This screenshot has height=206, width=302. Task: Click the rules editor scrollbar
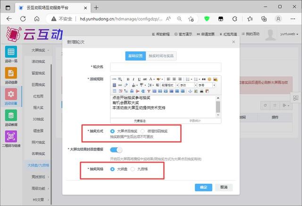pyautogui.click(x=218, y=106)
